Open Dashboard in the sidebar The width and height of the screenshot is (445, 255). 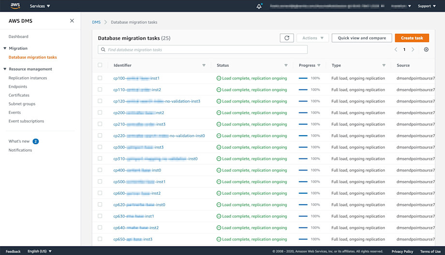pos(18,37)
